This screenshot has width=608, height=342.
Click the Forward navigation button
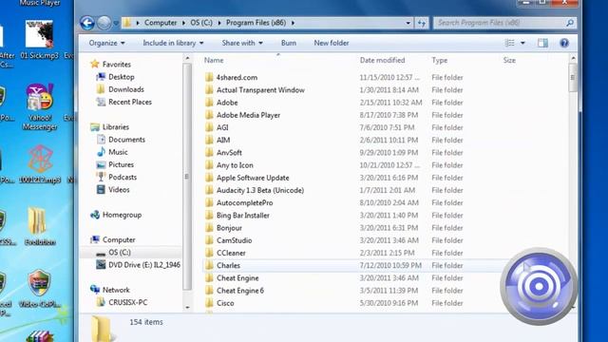(x=104, y=23)
